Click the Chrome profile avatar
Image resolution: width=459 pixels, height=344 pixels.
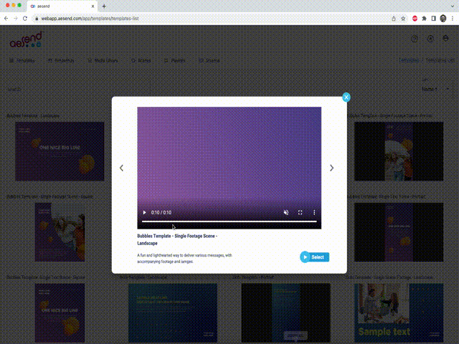pyautogui.click(x=443, y=17)
